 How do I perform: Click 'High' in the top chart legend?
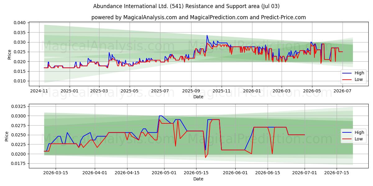click(x=360, y=74)
